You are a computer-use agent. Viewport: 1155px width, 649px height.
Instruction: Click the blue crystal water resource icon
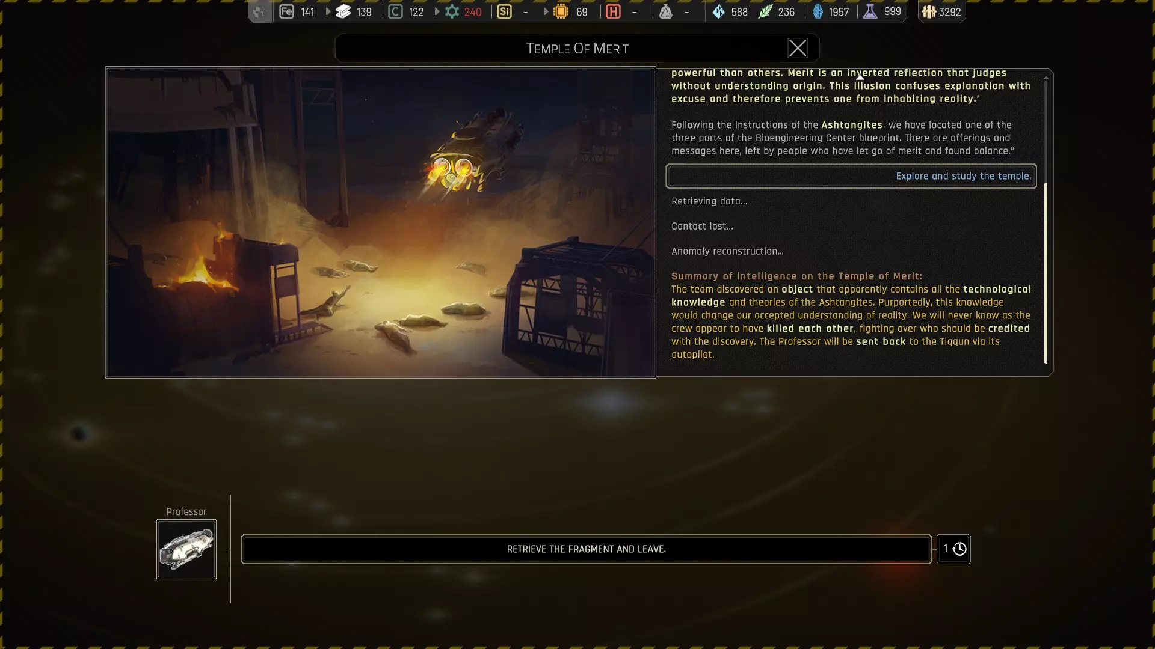pos(718,11)
